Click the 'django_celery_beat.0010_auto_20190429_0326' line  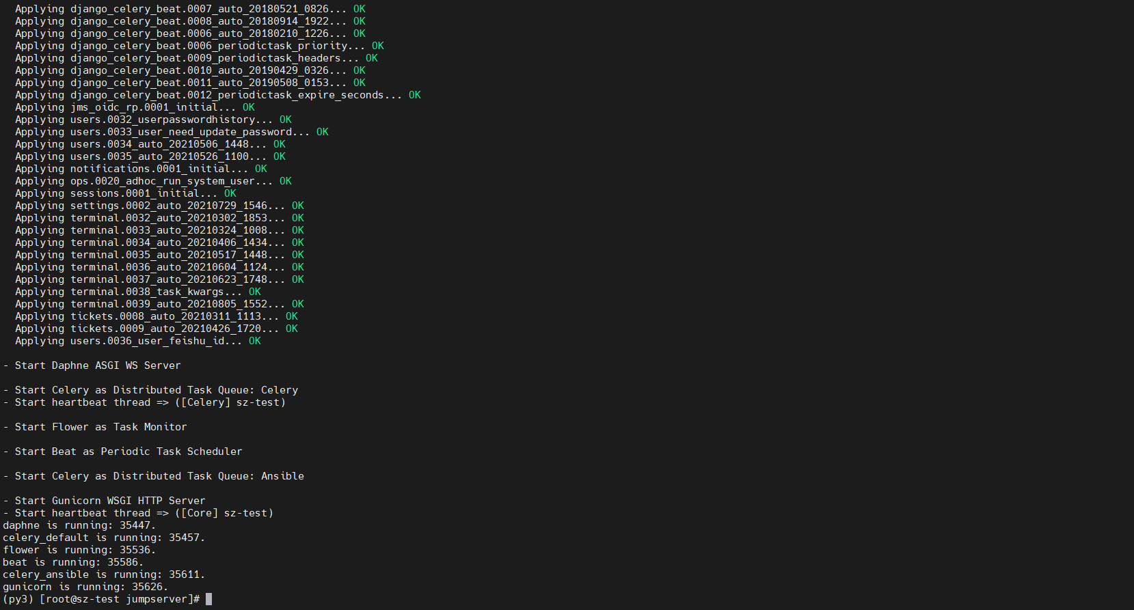click(190, 70)
